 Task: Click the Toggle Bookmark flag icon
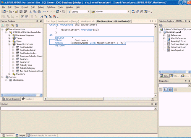42,16
